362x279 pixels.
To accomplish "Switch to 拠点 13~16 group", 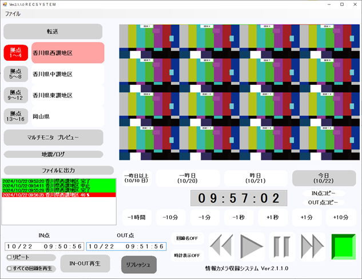I will coord(15,116).
